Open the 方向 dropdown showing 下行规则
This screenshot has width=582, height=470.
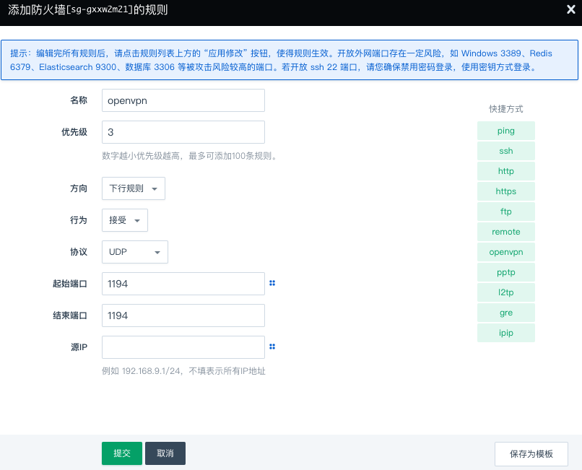coord(134,188)
